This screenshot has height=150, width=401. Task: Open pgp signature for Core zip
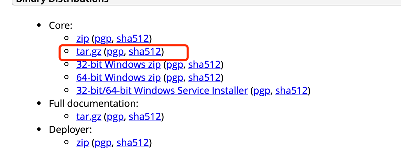[x=103, y=39]
